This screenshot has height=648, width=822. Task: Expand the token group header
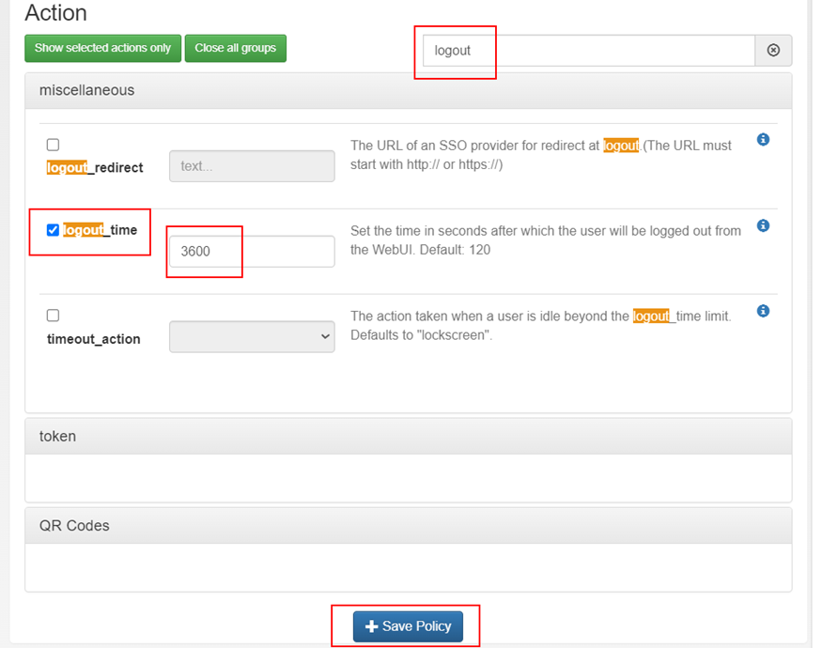409,436
